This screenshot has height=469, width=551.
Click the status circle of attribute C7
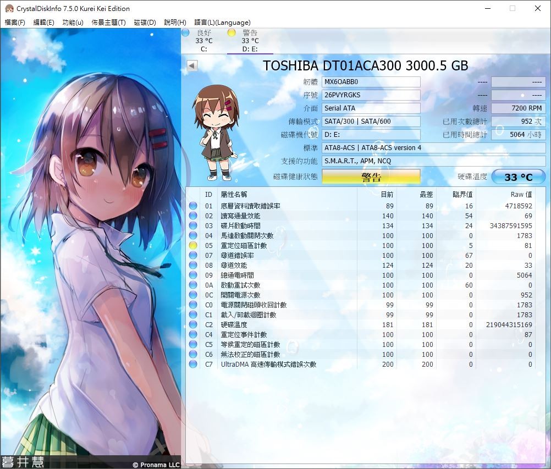[x=193, y=365]
